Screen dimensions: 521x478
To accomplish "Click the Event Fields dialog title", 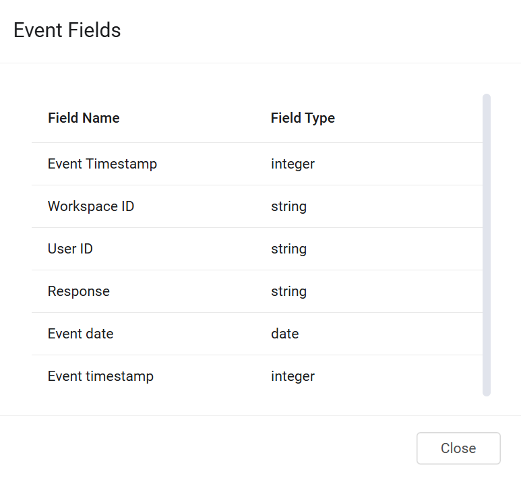I will [x=67, y=30].
